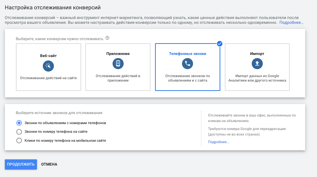Viewport: 317px width, 177px height.
Task: Click the help question mark icon
Action: click(x=107, y=38)
